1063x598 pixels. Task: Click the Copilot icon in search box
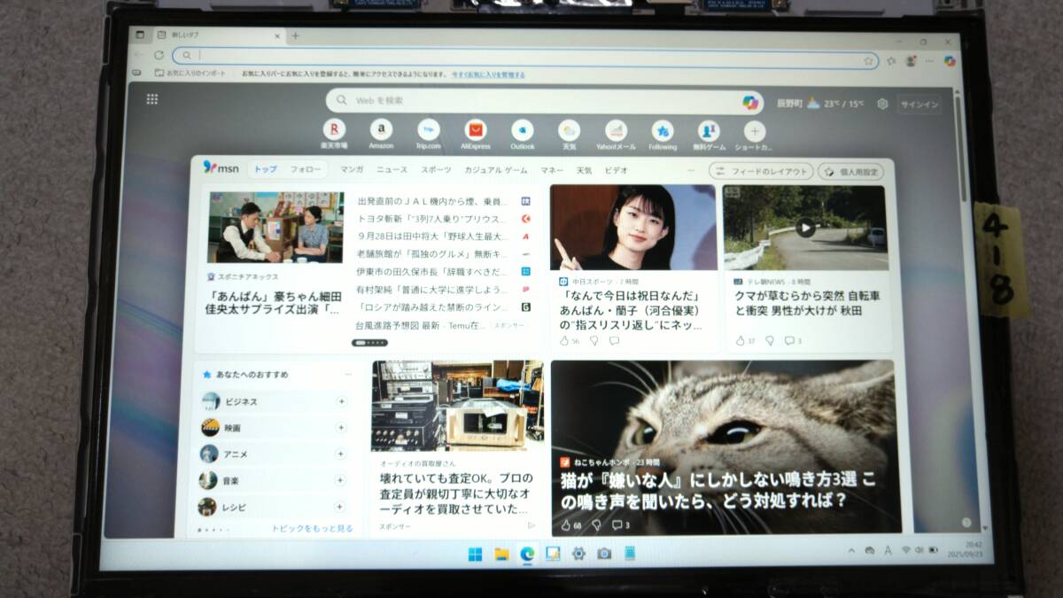750,102
